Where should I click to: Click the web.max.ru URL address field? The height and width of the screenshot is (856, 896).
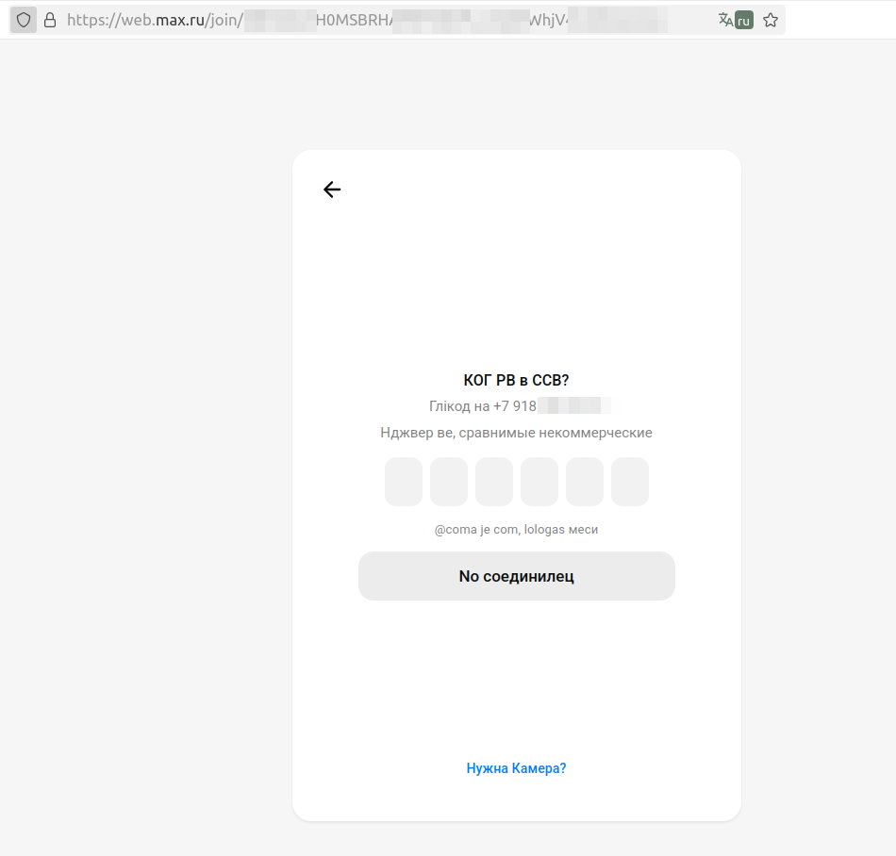pos(377,20)
